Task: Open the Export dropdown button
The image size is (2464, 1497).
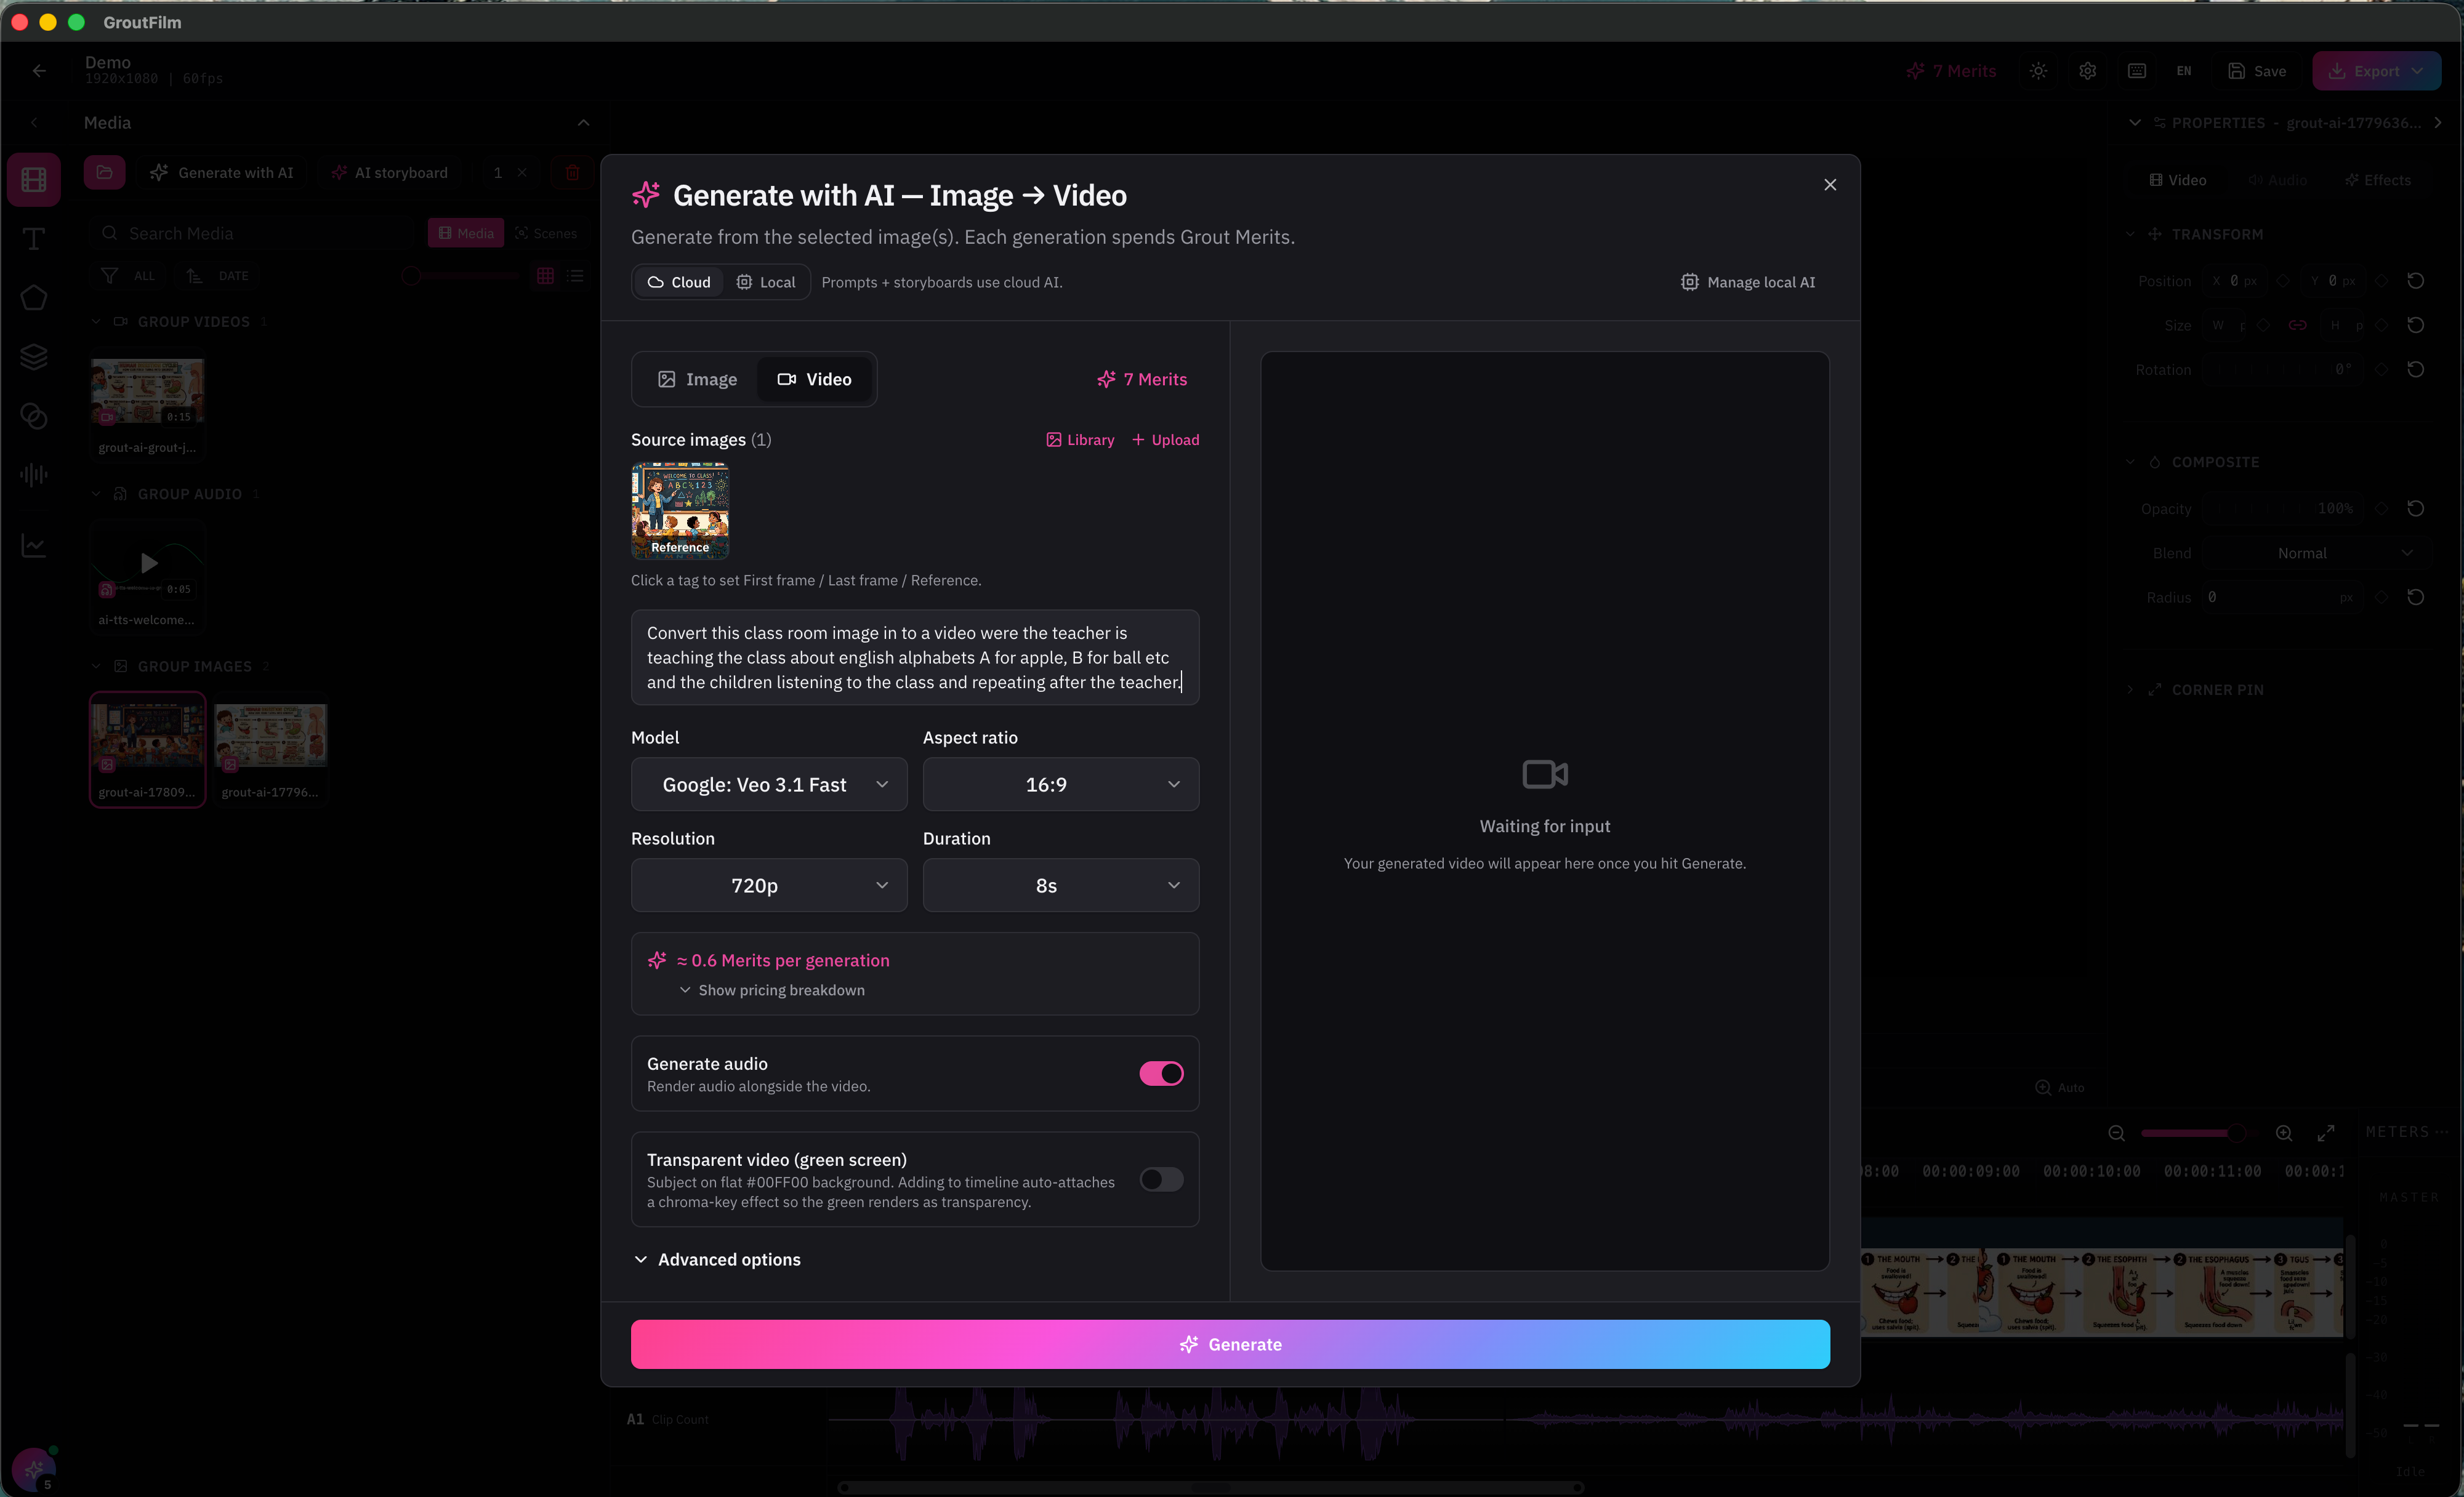Action: 2376,71
